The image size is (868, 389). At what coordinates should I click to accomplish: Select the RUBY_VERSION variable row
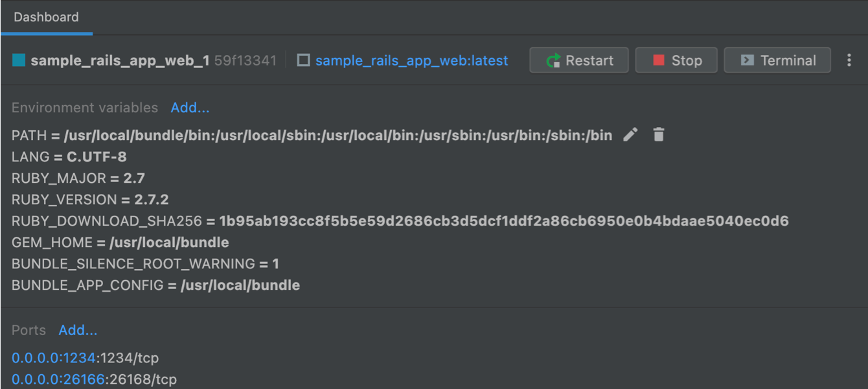coord(90,200)
